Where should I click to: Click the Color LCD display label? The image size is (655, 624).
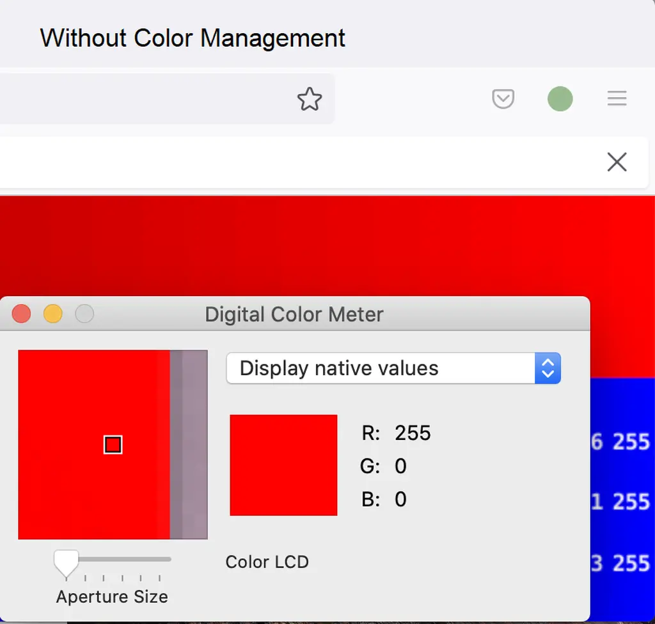click(267, 562)
